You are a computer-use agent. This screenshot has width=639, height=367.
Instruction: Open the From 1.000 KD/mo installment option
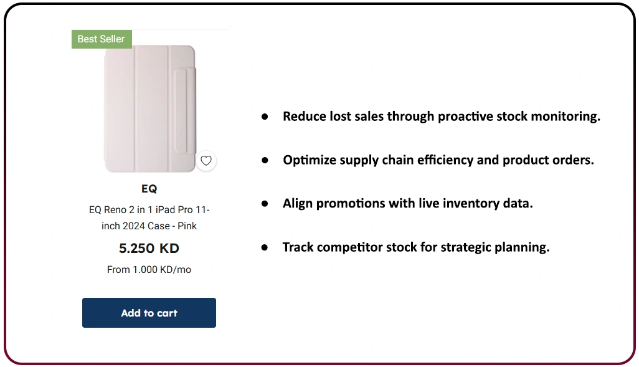tap(149, 269)
